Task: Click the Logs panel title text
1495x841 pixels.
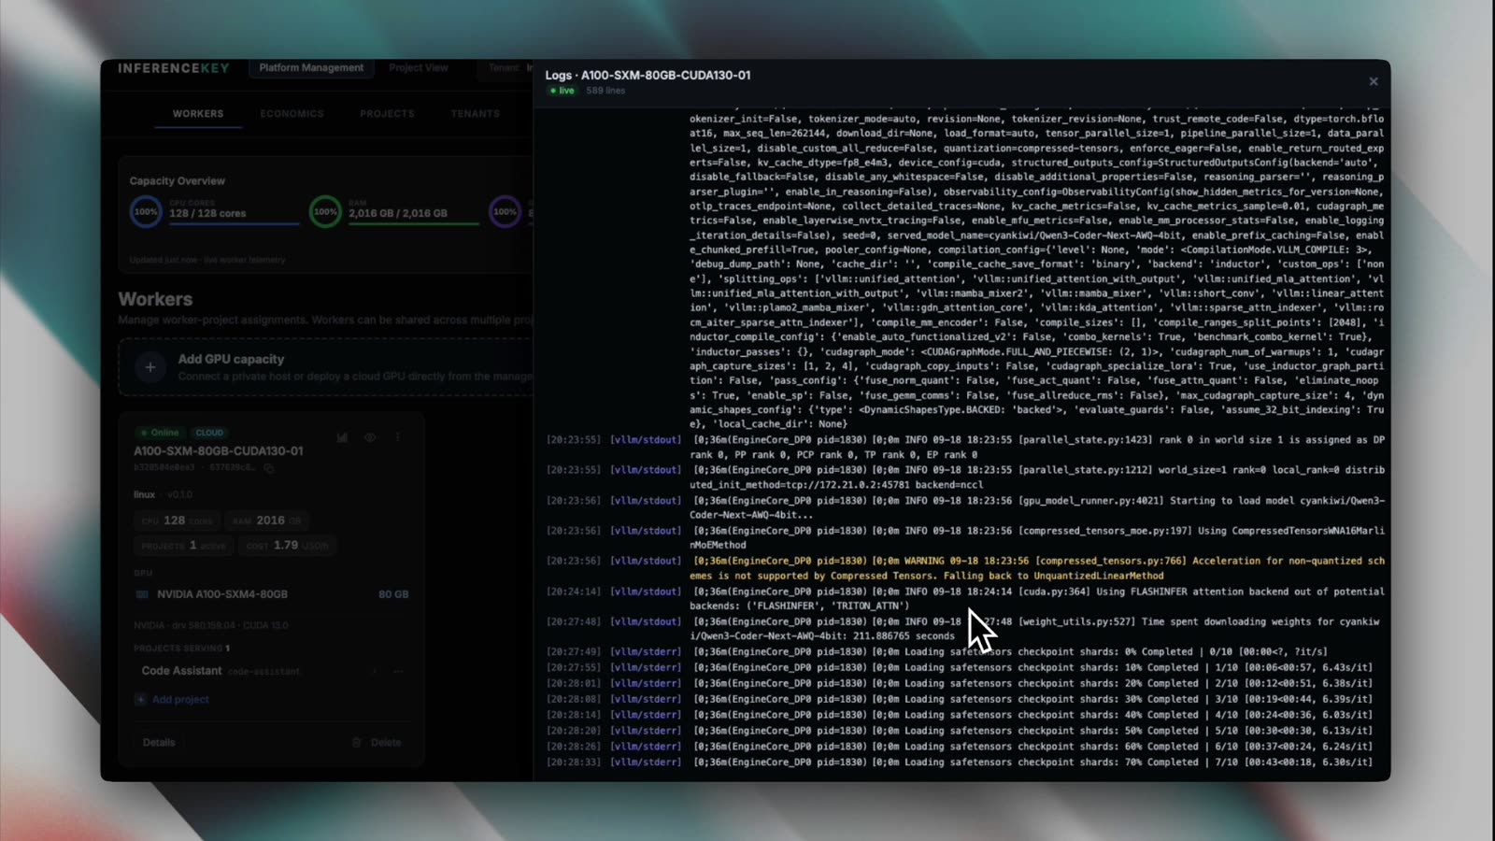Action: [648, 75]
